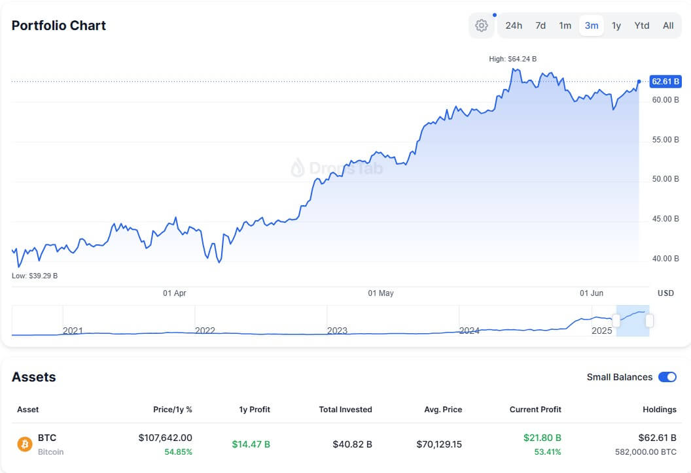Sort assets by the Holdings column
The width and height of the screenshot is (691, 473).
pos(660,410)
